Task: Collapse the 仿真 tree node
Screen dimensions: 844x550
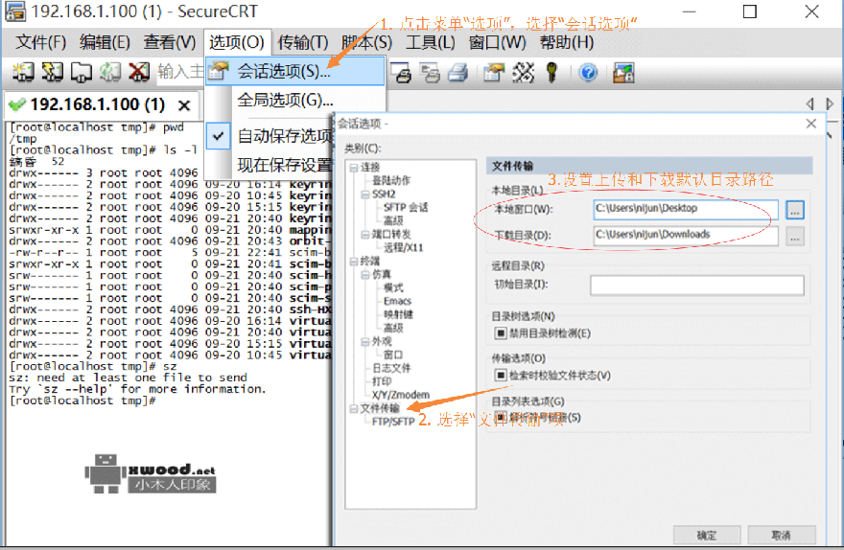Action: coord(365,275)
